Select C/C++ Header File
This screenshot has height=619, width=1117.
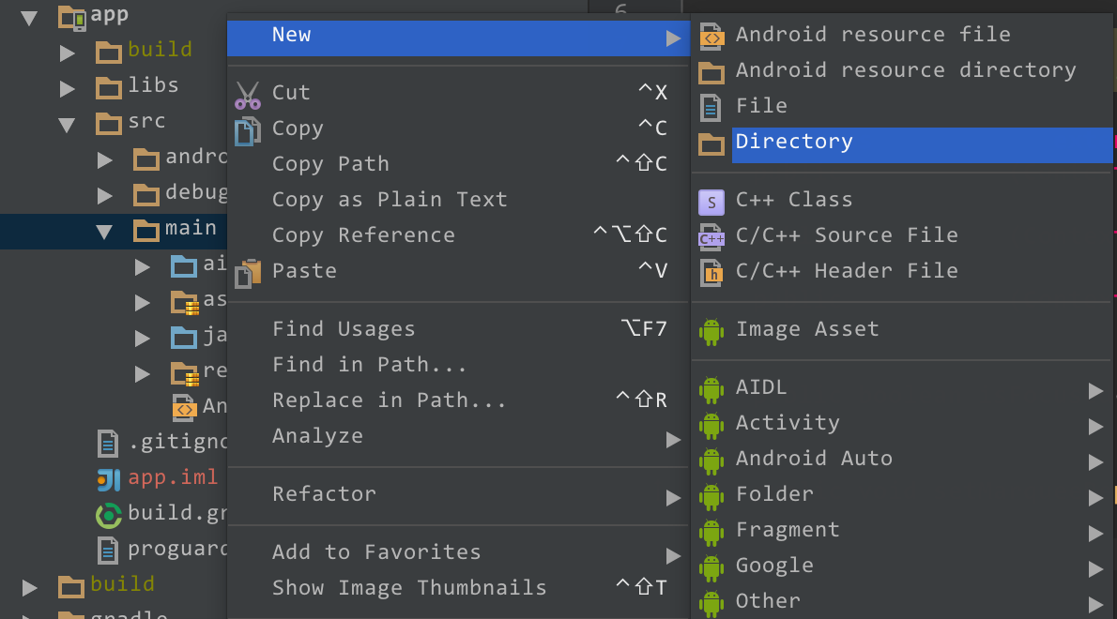(x=903, y=271)
